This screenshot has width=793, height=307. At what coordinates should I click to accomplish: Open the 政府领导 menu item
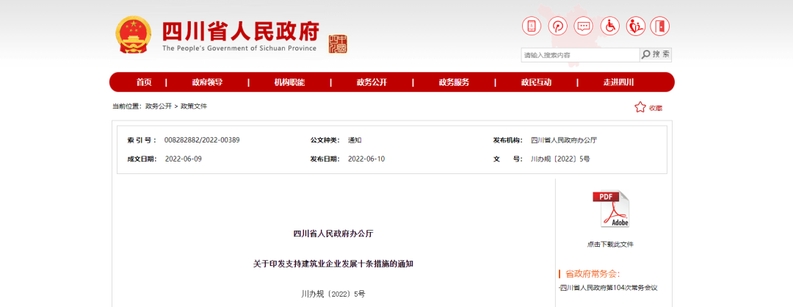tap(207, 82)
